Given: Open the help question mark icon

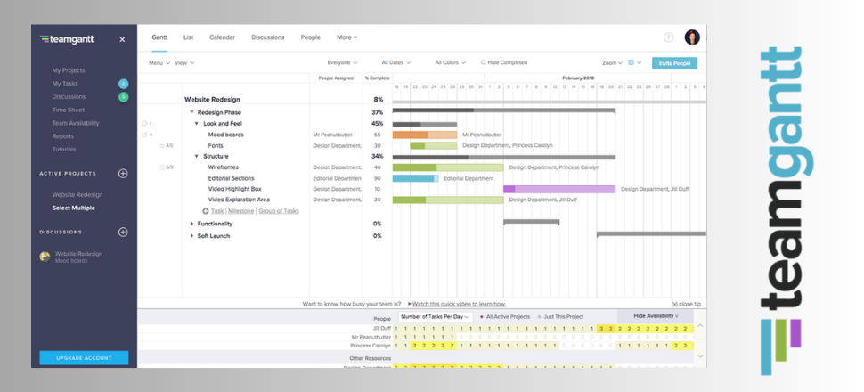Looking at the screenshot, I should click(668, 37).
